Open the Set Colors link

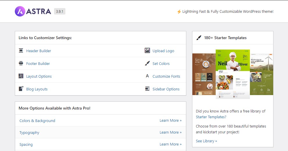(x=161, y=63)
